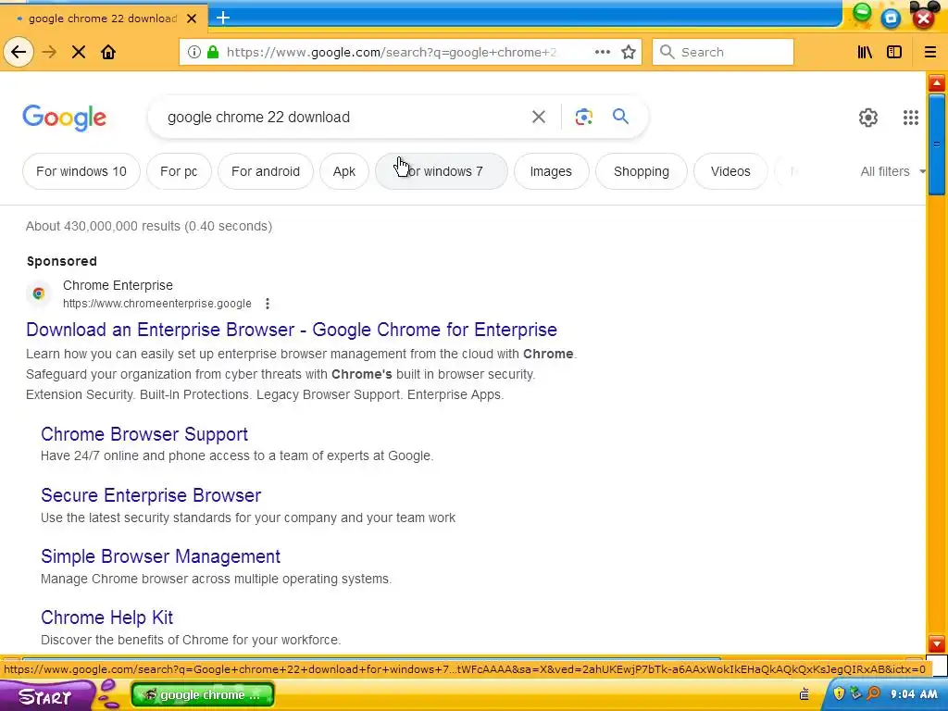Select the For pc filter chip

(179, 171)
